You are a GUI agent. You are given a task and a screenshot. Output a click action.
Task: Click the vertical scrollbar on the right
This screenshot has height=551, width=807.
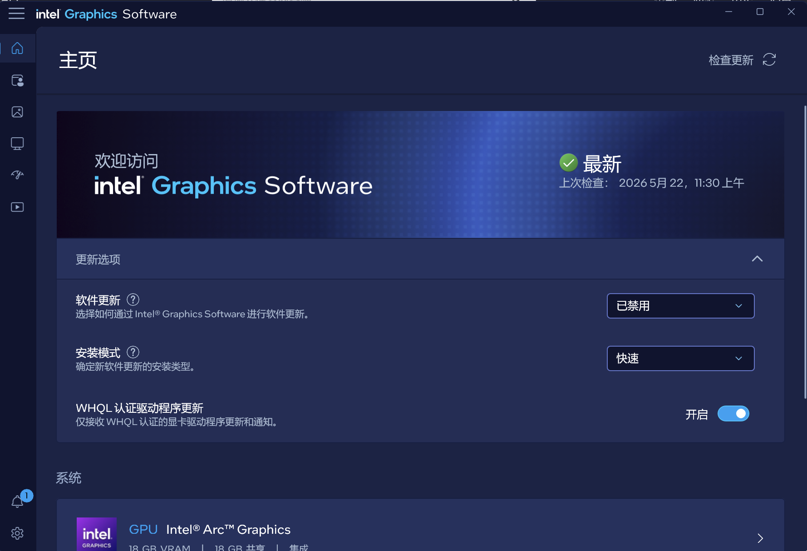pos(805,252)
